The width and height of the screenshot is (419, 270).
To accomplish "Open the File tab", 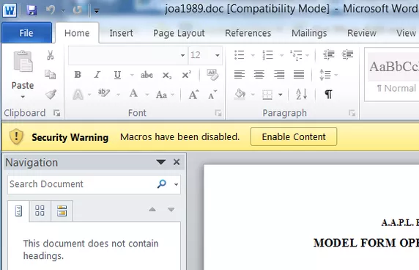I will coord(26,33).
